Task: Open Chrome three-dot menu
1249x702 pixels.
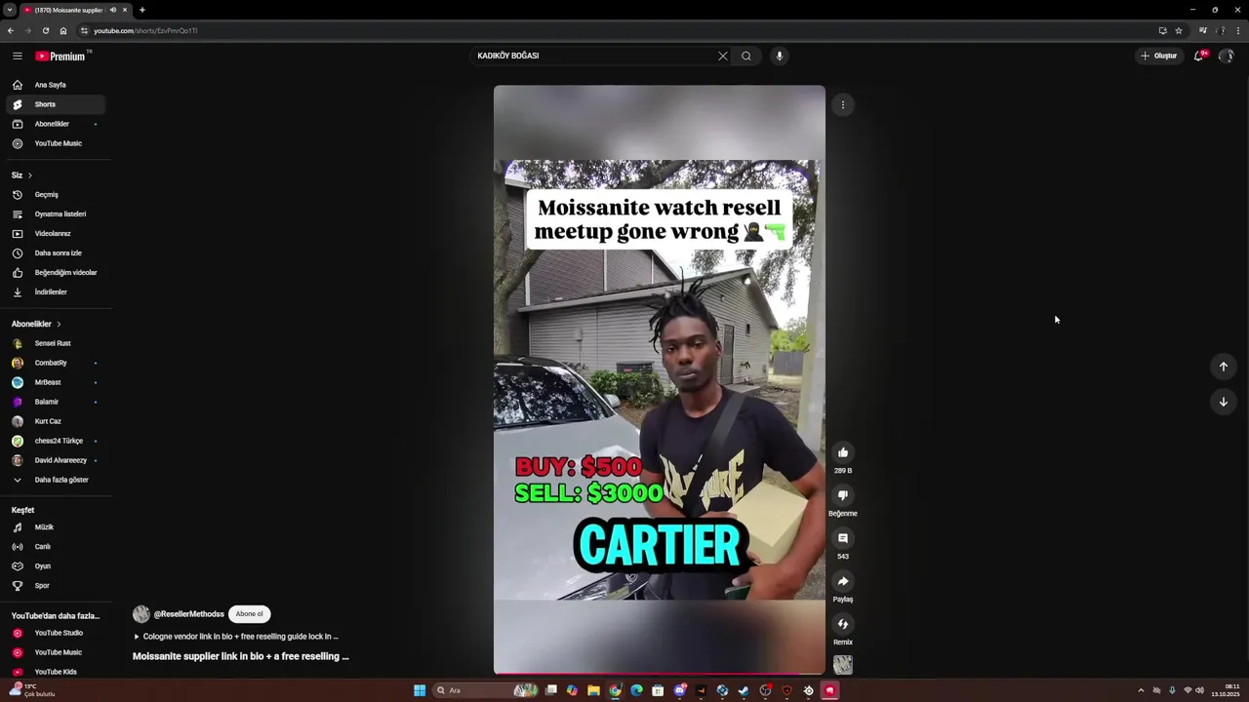Action: click(1238, 30)
